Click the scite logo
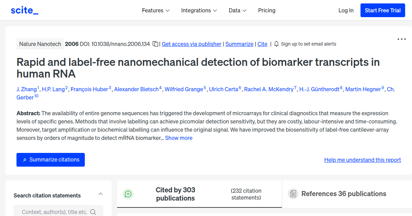Screen dimensions: 412x216 24,10
